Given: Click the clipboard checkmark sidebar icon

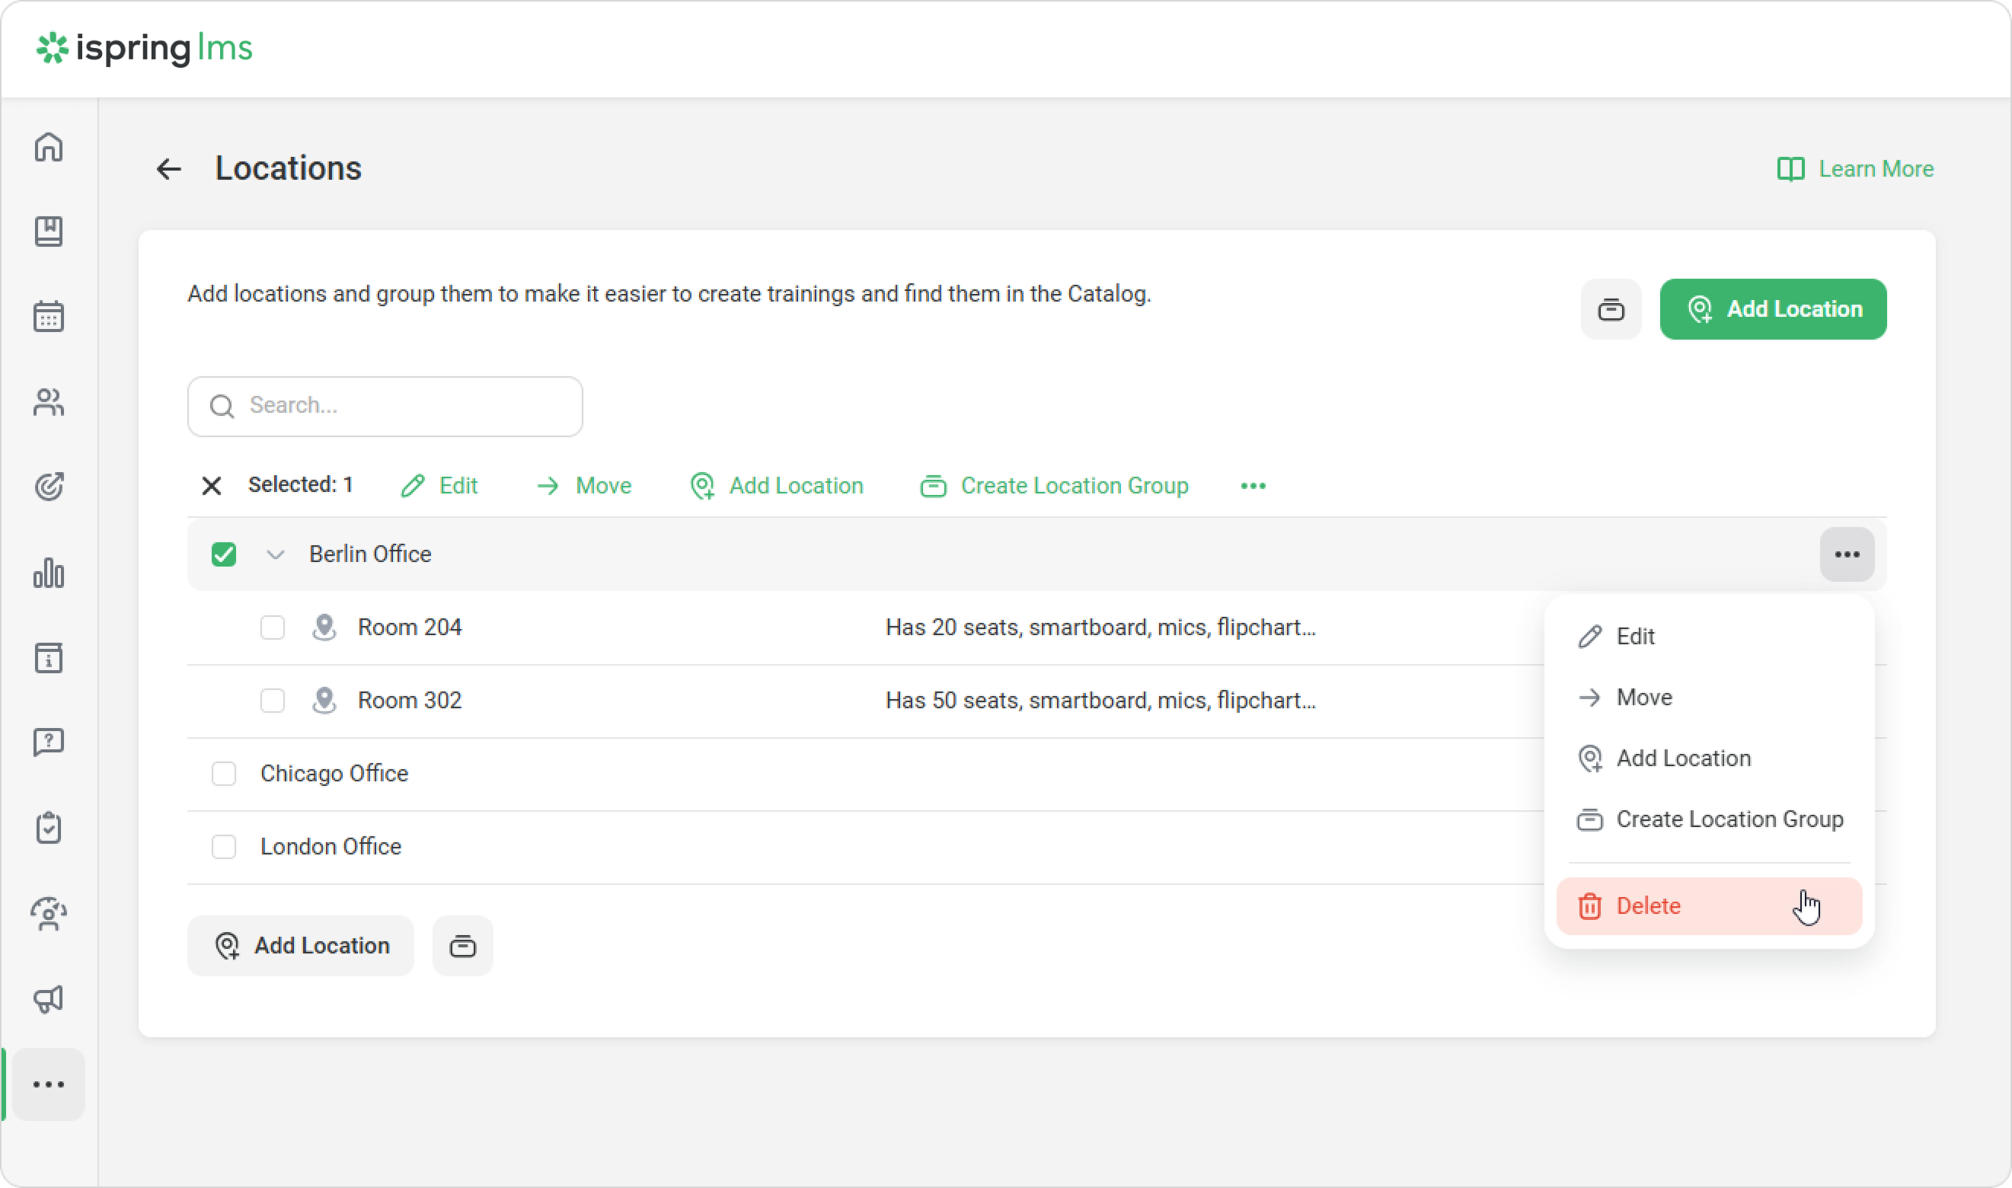Looking at the screenshot, I should [49, 828].
